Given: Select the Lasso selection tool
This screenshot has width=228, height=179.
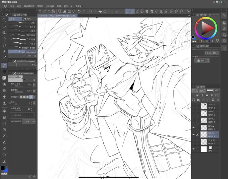Looking at the screenshot, I should point(4,45).
